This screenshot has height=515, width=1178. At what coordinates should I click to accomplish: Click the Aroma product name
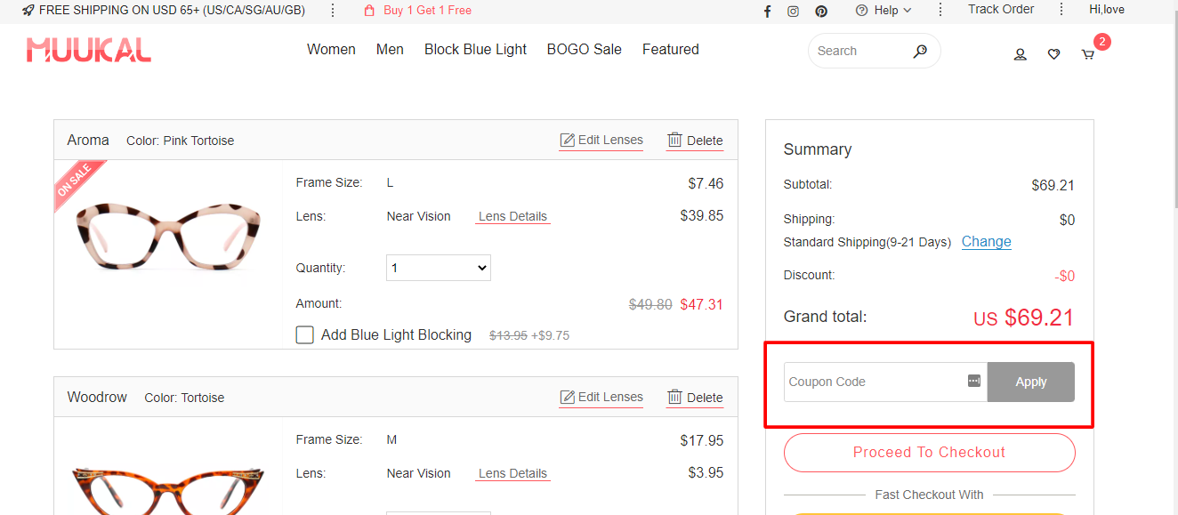tap(88, 140)
